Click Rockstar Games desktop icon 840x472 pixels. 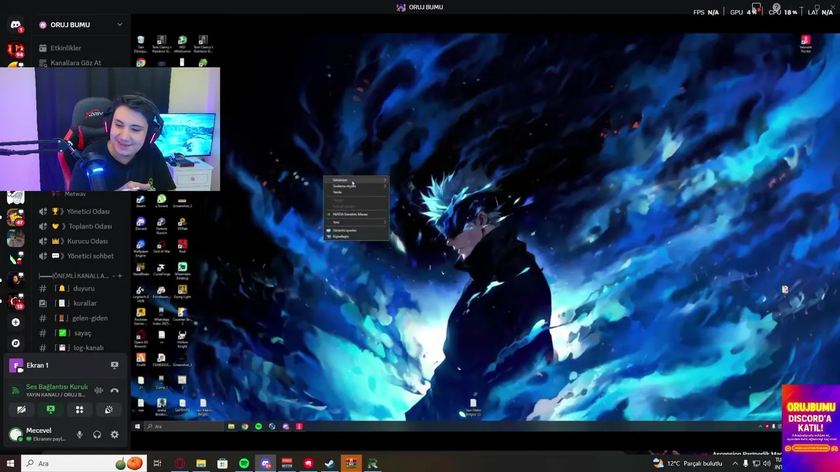click(x=140, y=317)
